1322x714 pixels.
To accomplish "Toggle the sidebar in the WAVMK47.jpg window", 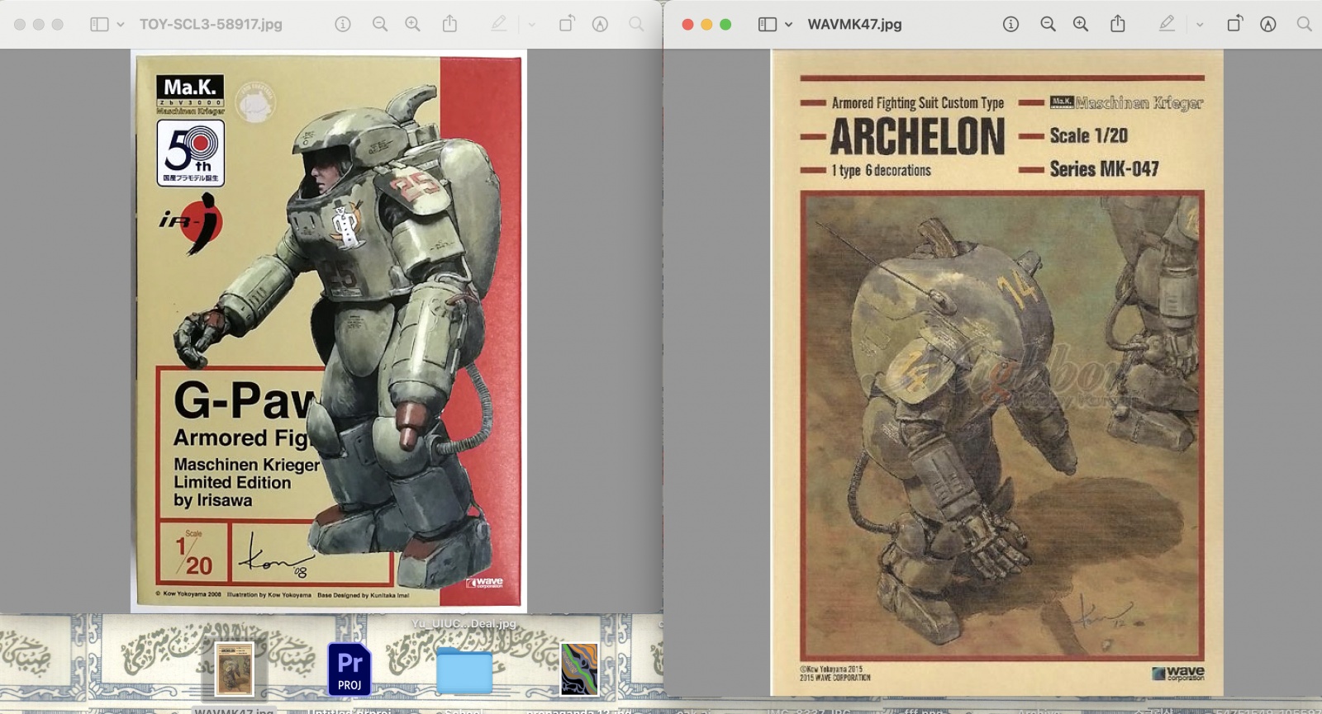I will (x=768, y=25).
